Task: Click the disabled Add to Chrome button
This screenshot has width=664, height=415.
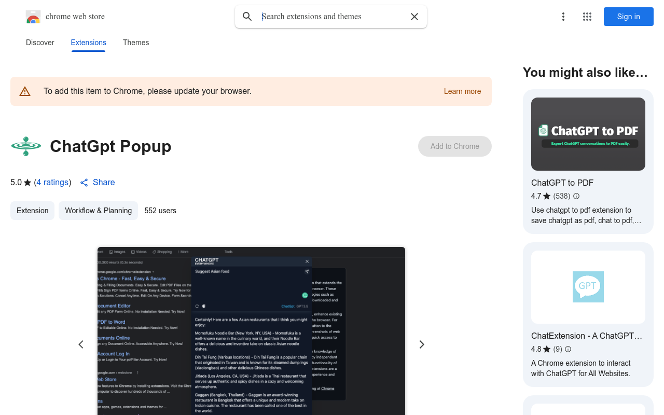Action: 455,146
